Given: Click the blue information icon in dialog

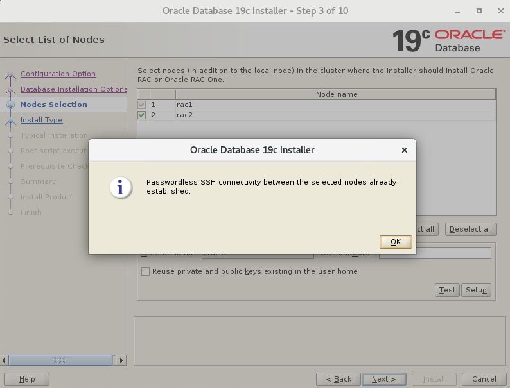Looking at the screenshot, I should coord(120,187).
